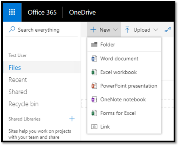Viewport: 179px width, 146px height.
Task: Click the Word document icon
Action: [94, 59]
